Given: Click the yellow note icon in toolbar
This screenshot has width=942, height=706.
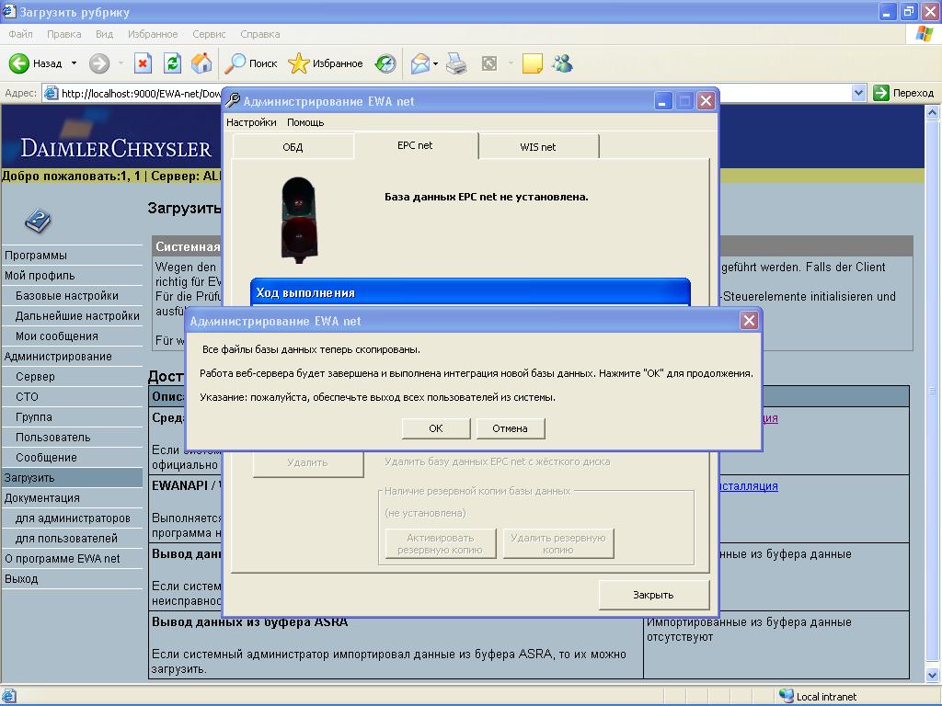Looking at the screenshot, I should [533, 63].
